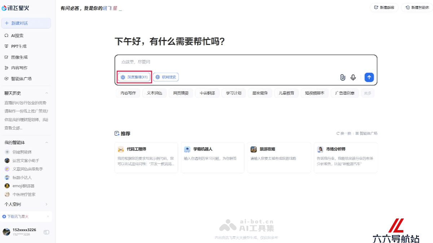This screenshot has height=243, width=433.
Task: Open the 运营文案小助手 agent
Action: 22,161
